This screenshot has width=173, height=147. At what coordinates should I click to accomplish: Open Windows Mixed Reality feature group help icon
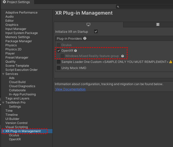pos(123,56)
